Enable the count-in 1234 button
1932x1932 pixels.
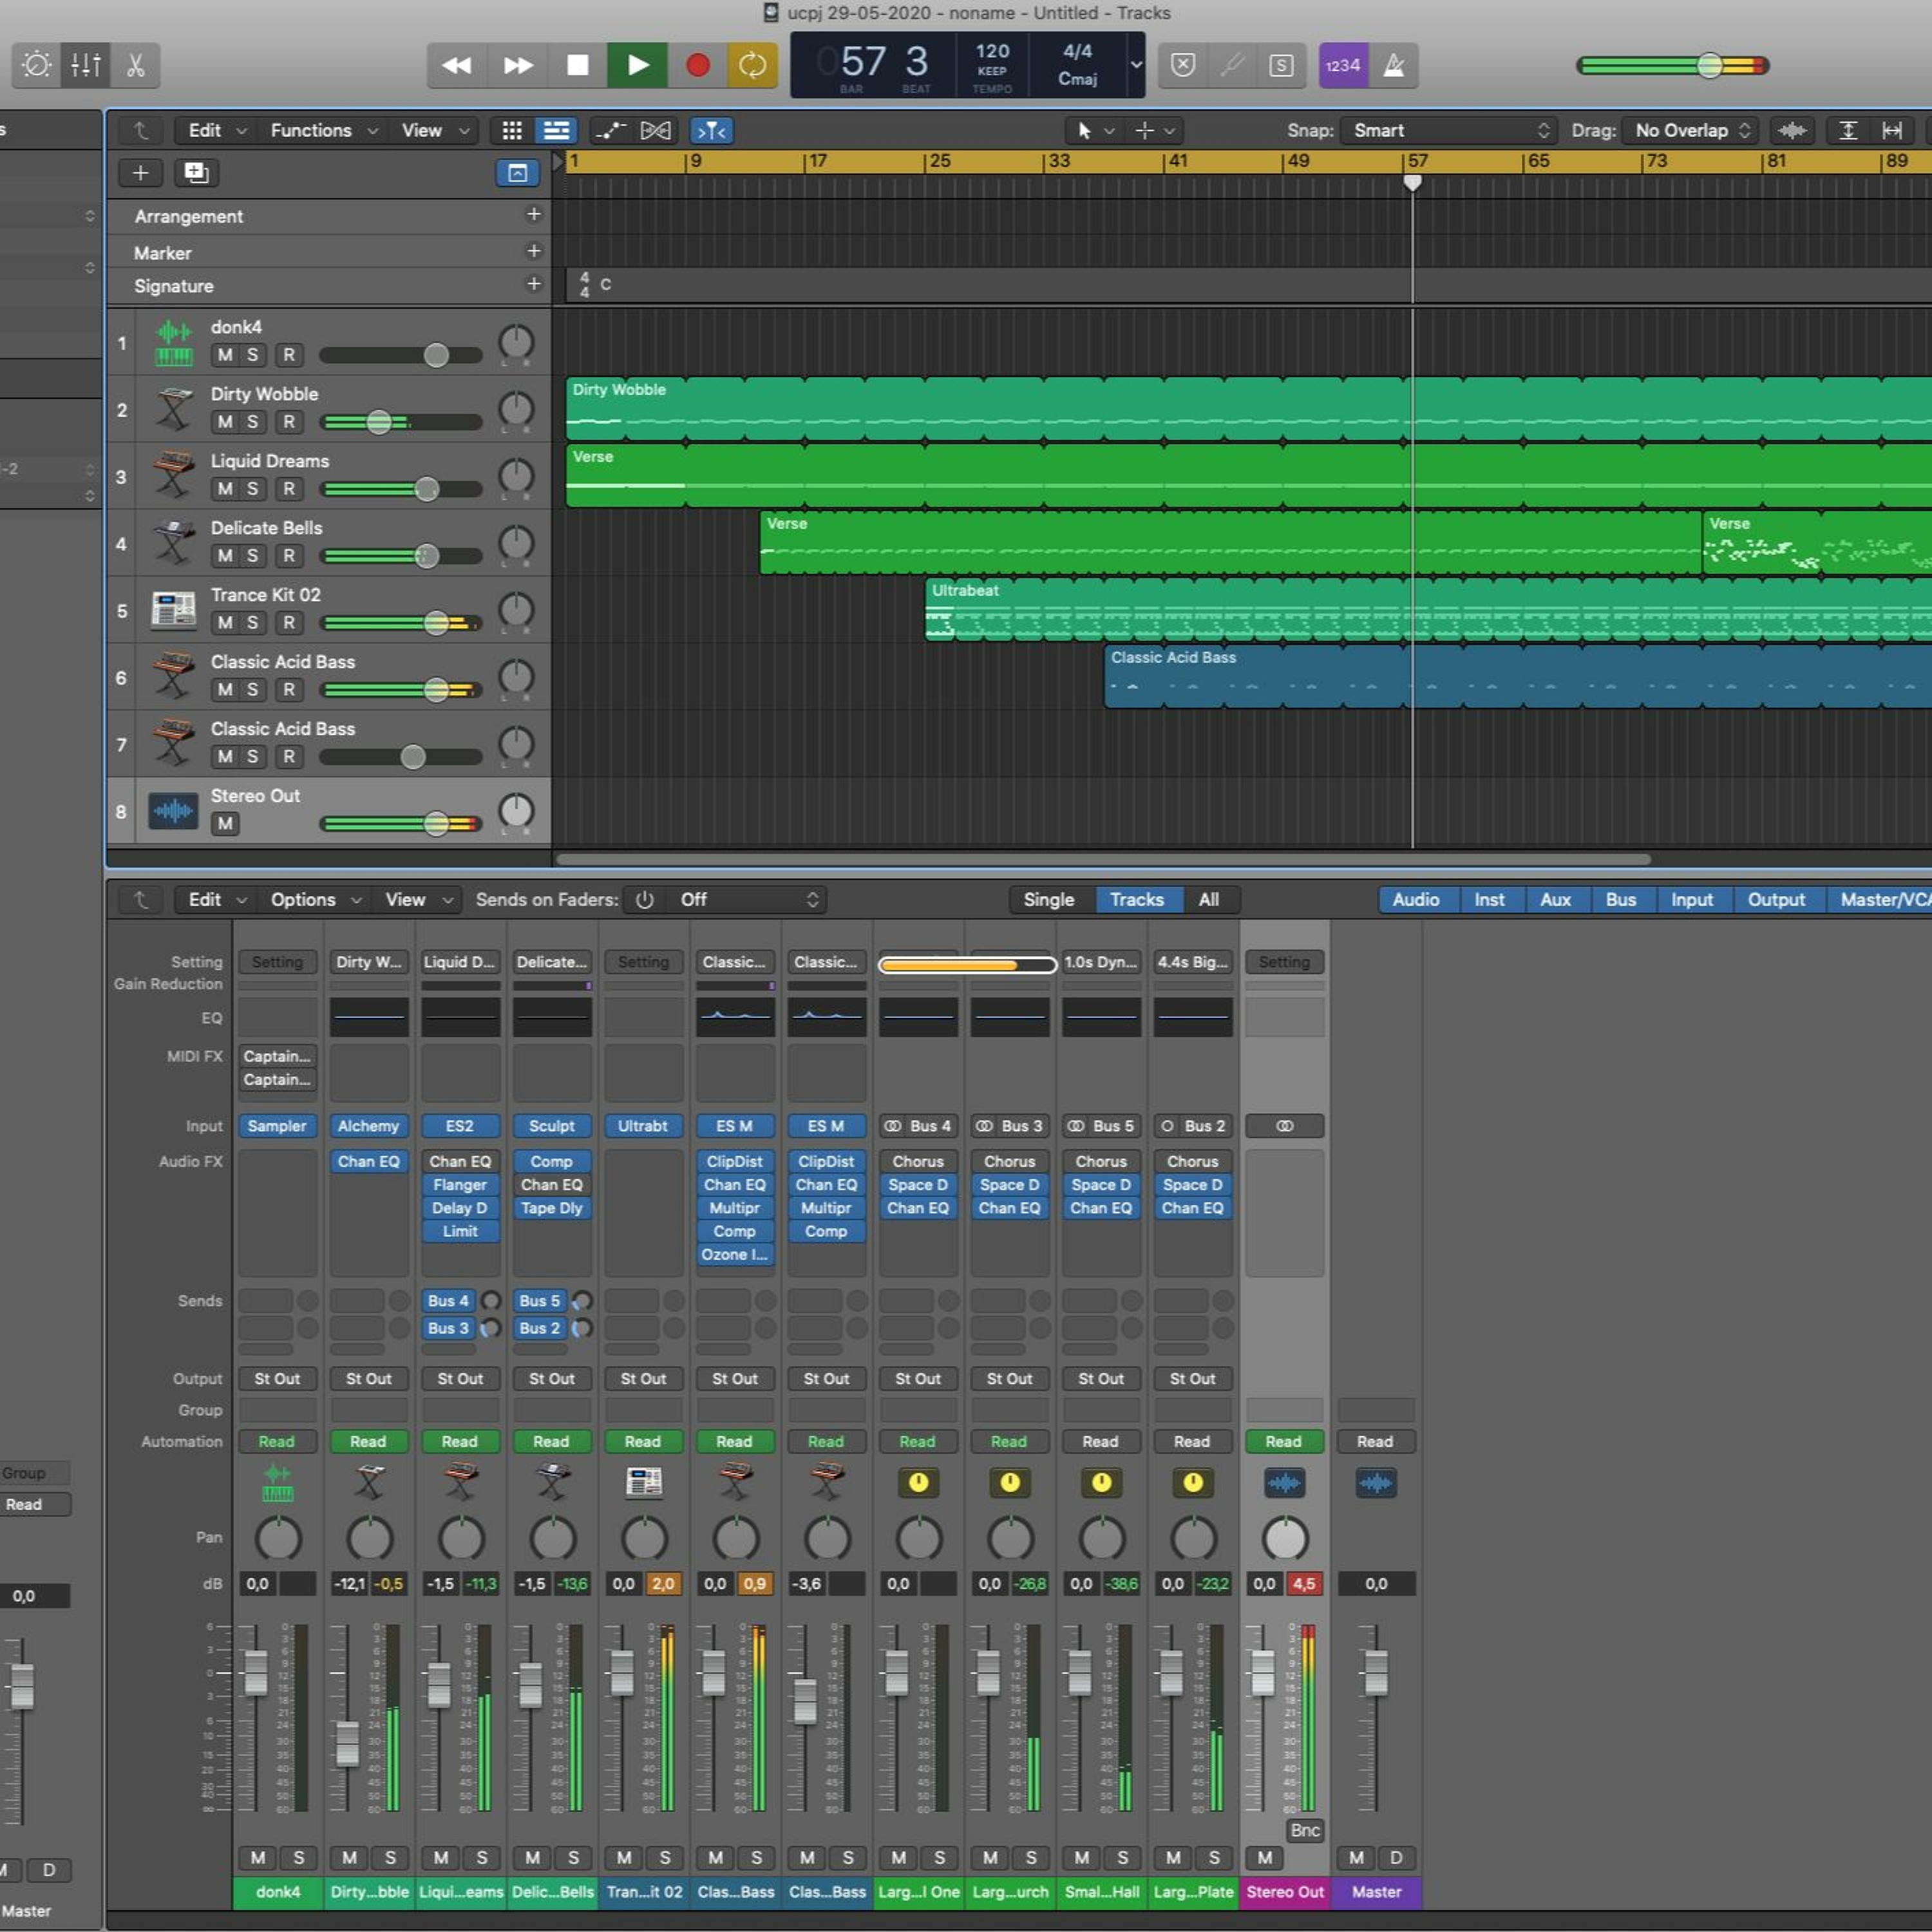[x=1342, y=66]
